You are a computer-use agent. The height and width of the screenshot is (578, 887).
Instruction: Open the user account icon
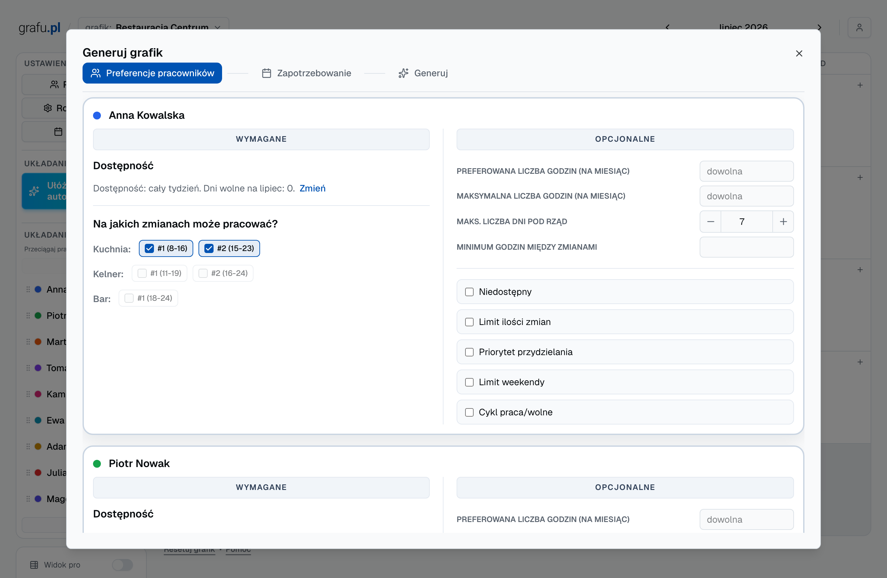859,27
